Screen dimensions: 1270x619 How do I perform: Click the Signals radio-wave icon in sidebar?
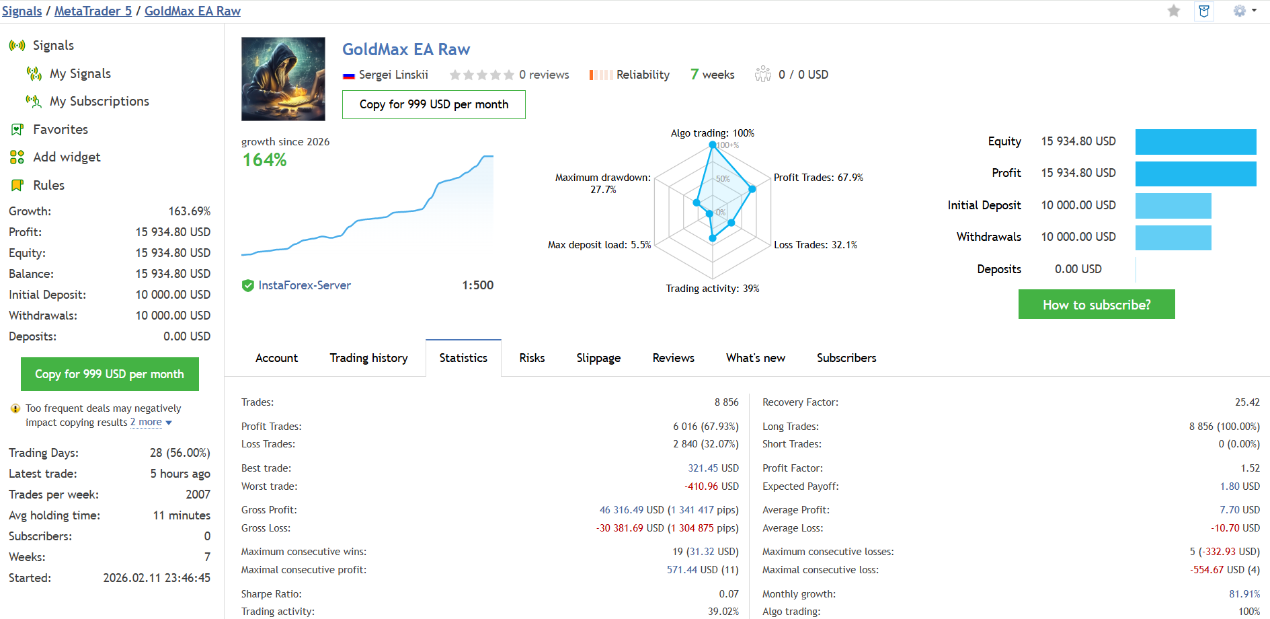(17, 46)
